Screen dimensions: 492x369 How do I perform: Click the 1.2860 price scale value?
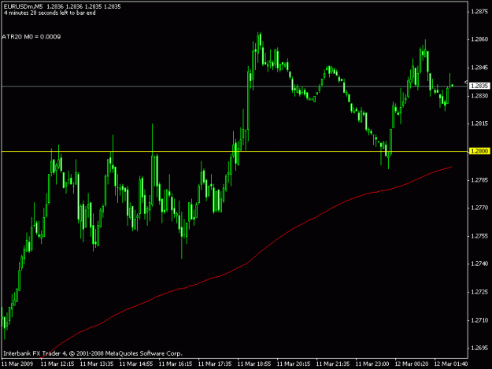point(479,39)
